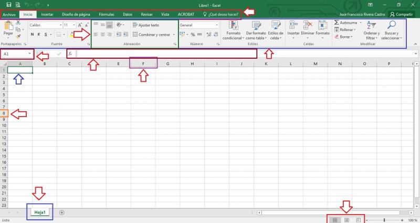
Task: Open the Insertar ribbon tab
Action: tap(47, 14)
